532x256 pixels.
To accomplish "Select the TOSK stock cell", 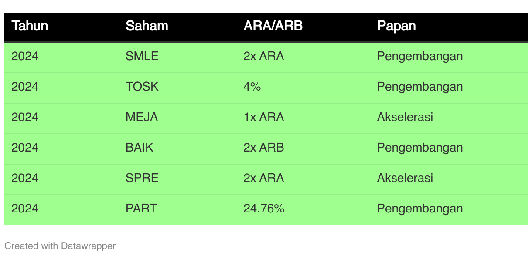I will tap(142, 87).
